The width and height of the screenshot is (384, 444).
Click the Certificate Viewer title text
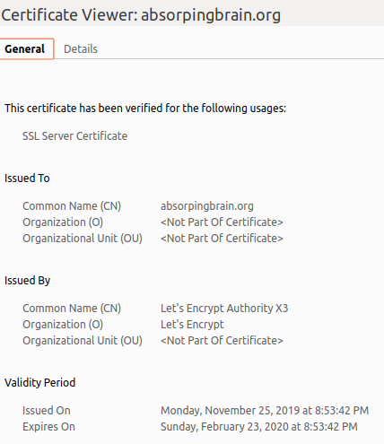[141, 15]
